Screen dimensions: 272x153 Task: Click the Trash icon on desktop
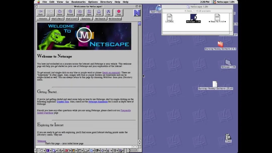(x=228, y=138)
